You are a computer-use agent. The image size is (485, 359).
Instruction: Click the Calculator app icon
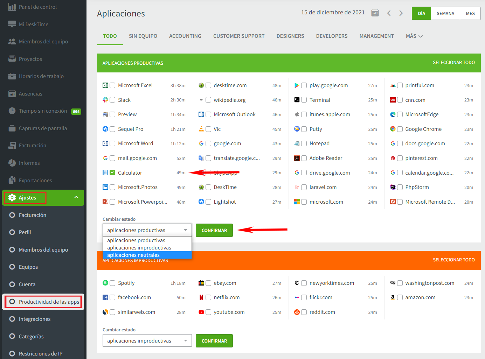[x=105, y=173]
